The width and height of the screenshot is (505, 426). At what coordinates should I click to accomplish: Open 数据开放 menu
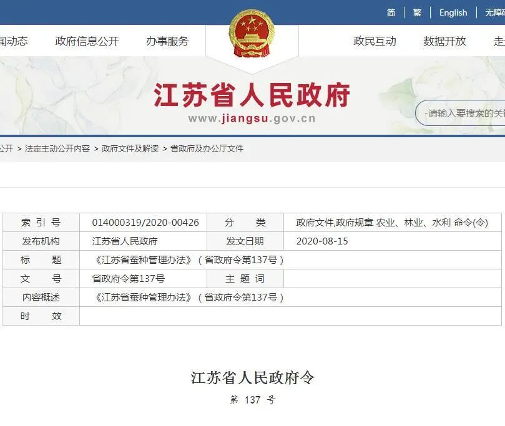[x=444, y=41]
